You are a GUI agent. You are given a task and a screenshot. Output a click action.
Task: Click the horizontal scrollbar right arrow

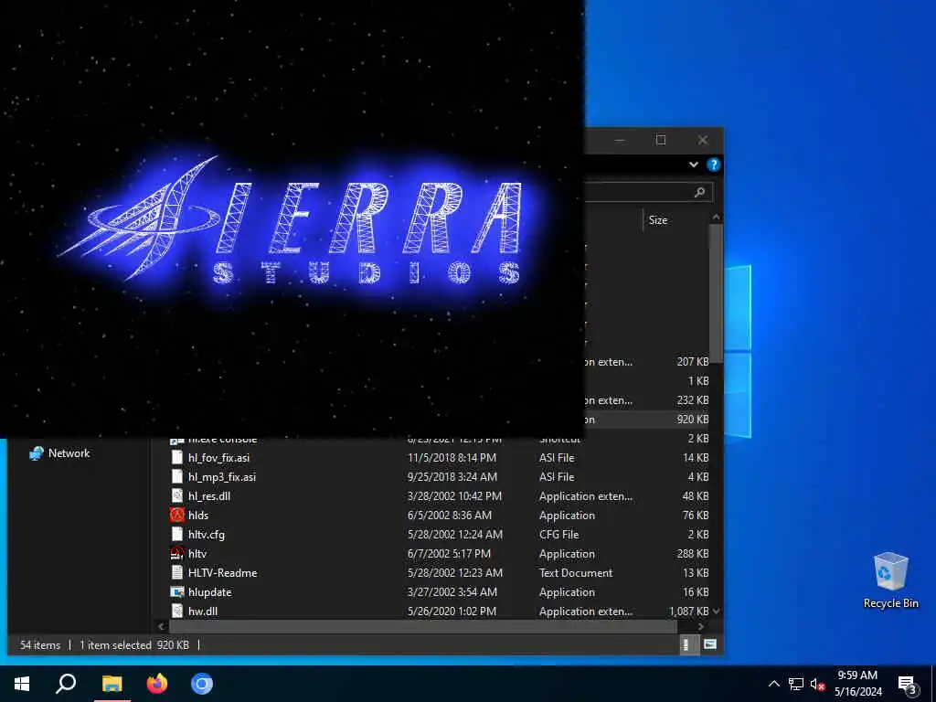701,626
